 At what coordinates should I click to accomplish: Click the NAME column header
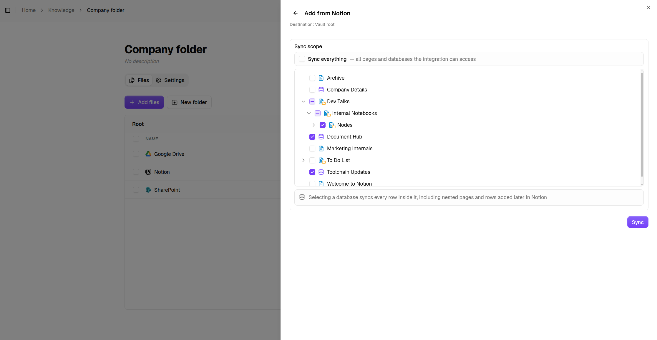point(152,139)
